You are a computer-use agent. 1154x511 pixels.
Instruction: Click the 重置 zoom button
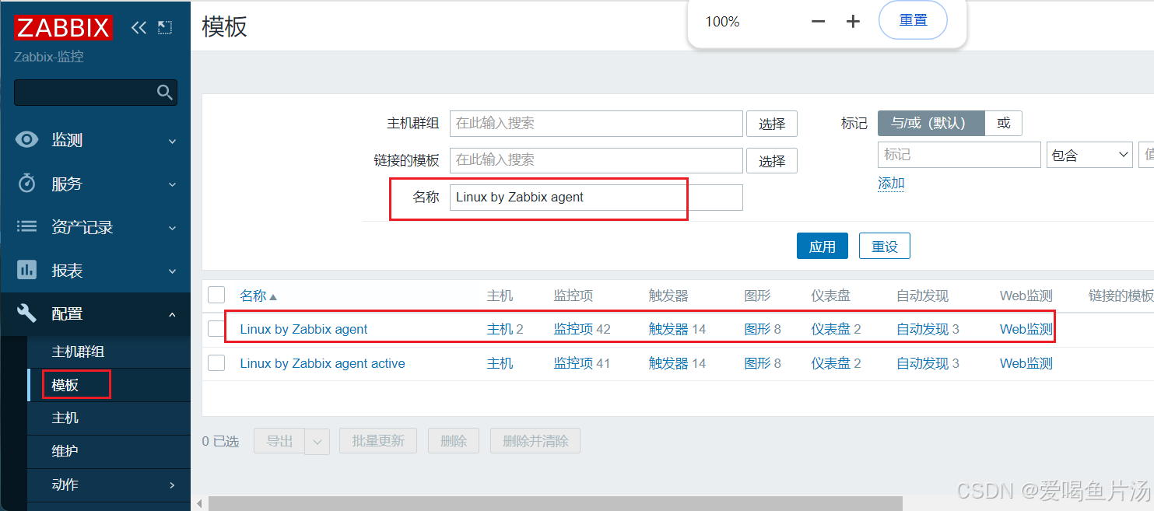[x=913, y=20]
